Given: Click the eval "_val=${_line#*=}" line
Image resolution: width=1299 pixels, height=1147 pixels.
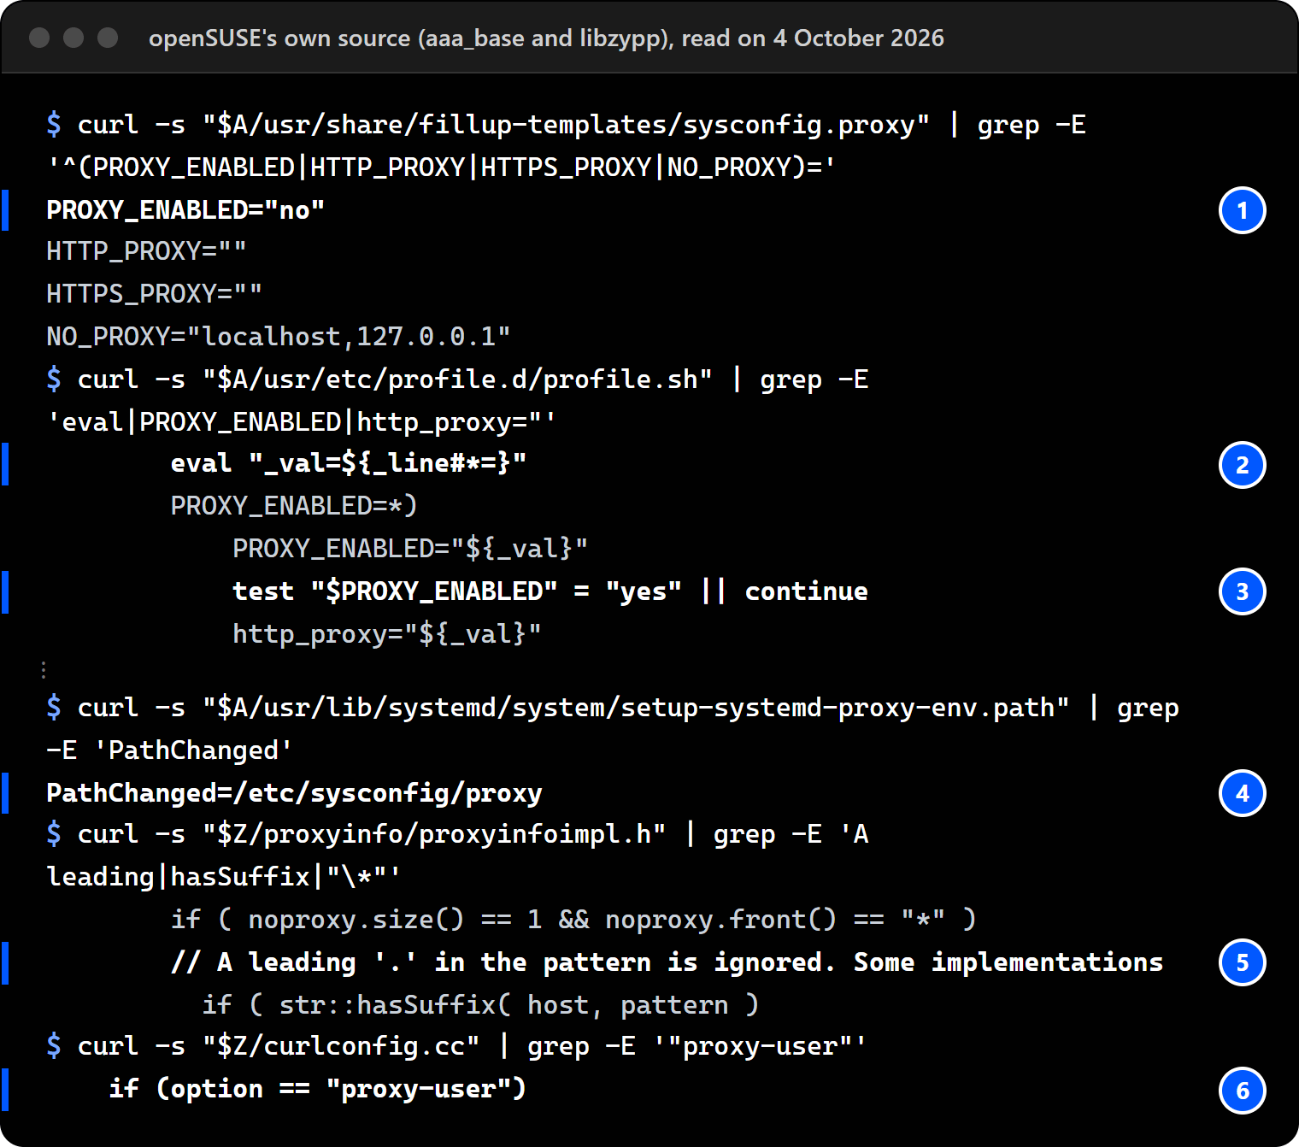Looking at the screenshot, I should 349,463.
